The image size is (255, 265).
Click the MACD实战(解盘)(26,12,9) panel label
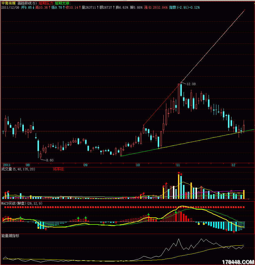[22, 203]
